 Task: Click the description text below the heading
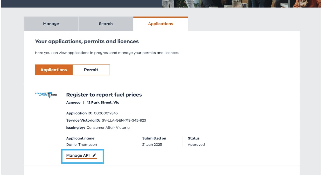[107, 53]
